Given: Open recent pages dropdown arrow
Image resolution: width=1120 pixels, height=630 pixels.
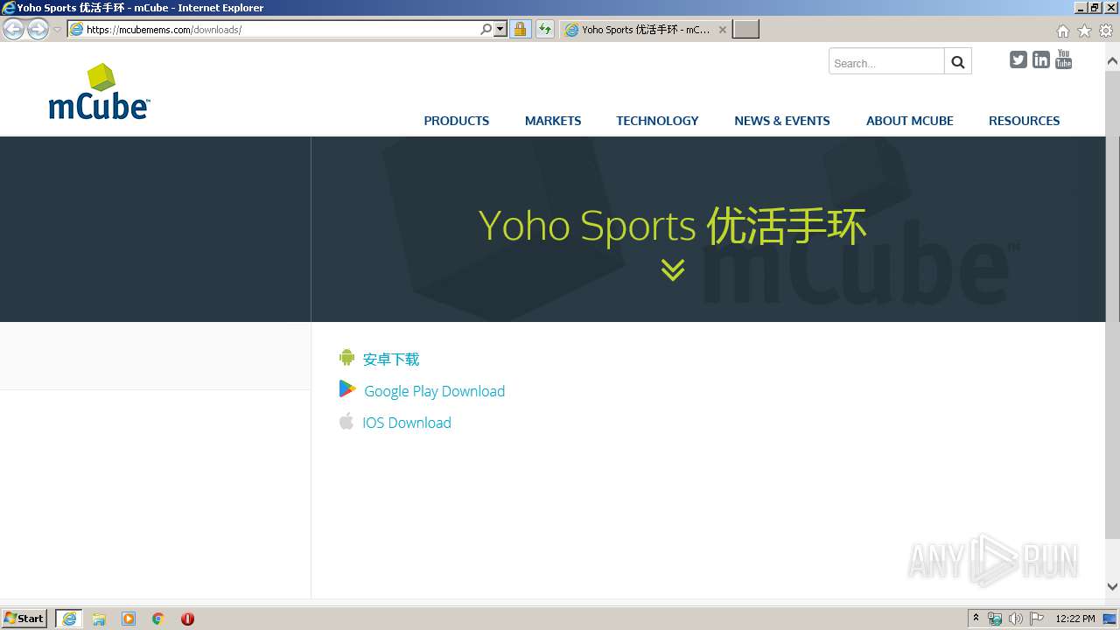Looking at the screenshot, I should pyautogui.click(x=58, y=30).
